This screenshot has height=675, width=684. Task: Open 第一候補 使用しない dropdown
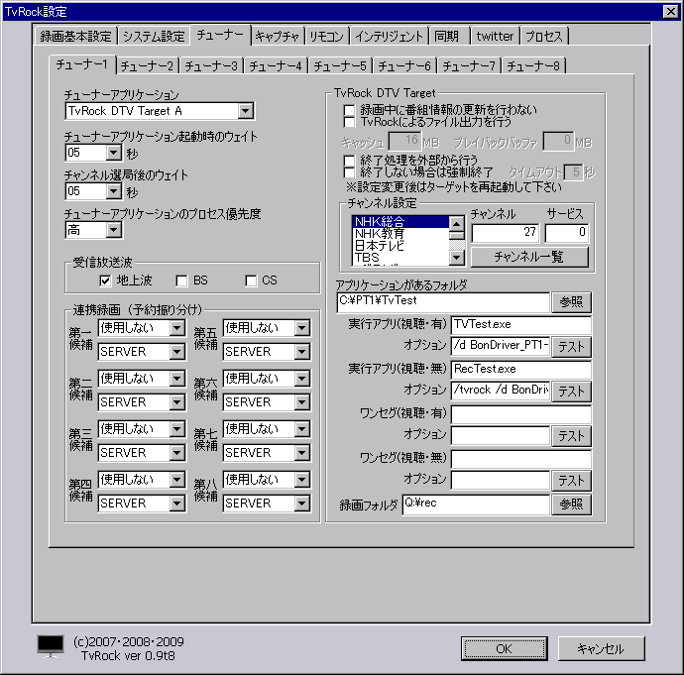[177, 328]
